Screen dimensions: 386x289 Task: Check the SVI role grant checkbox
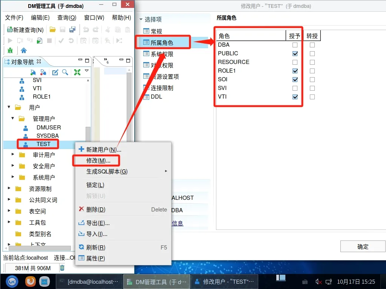[x=295, y=88]
